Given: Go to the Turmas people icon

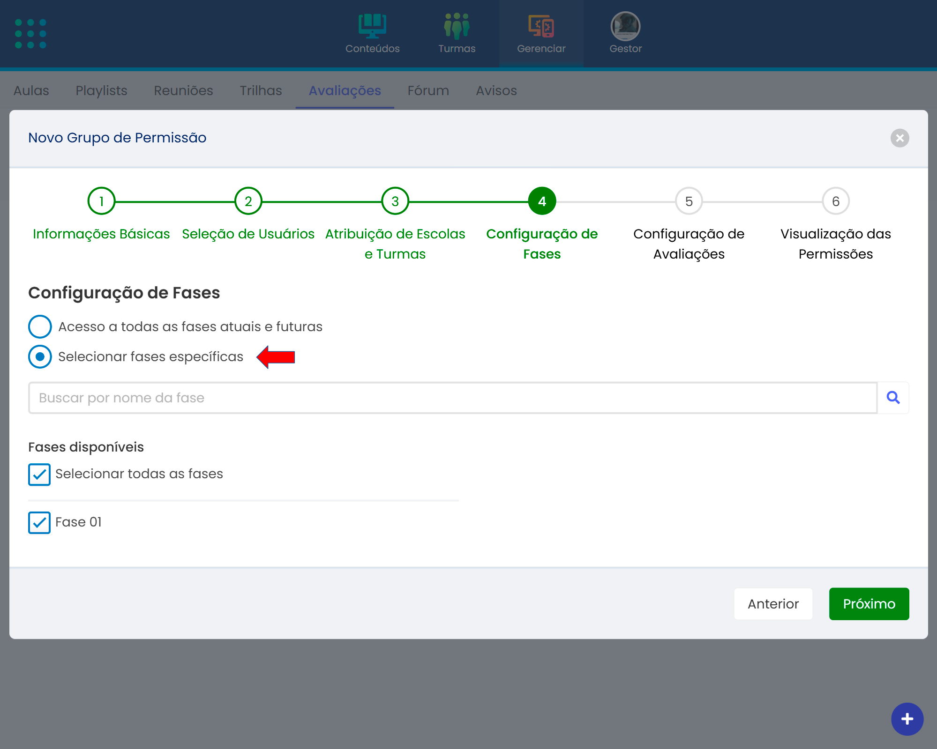Looking at the screenshot, I should 457,26.
